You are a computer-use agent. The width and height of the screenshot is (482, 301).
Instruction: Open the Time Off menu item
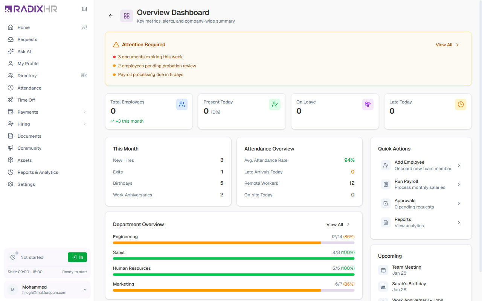click(47, 100)
